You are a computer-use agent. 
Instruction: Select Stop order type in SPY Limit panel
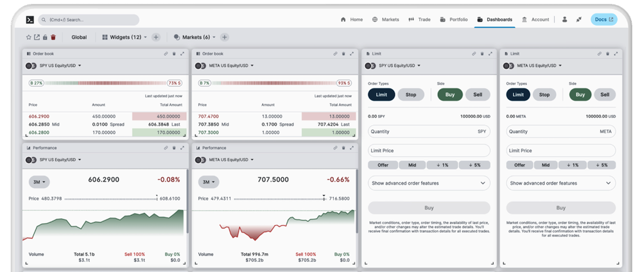(411, 94)
